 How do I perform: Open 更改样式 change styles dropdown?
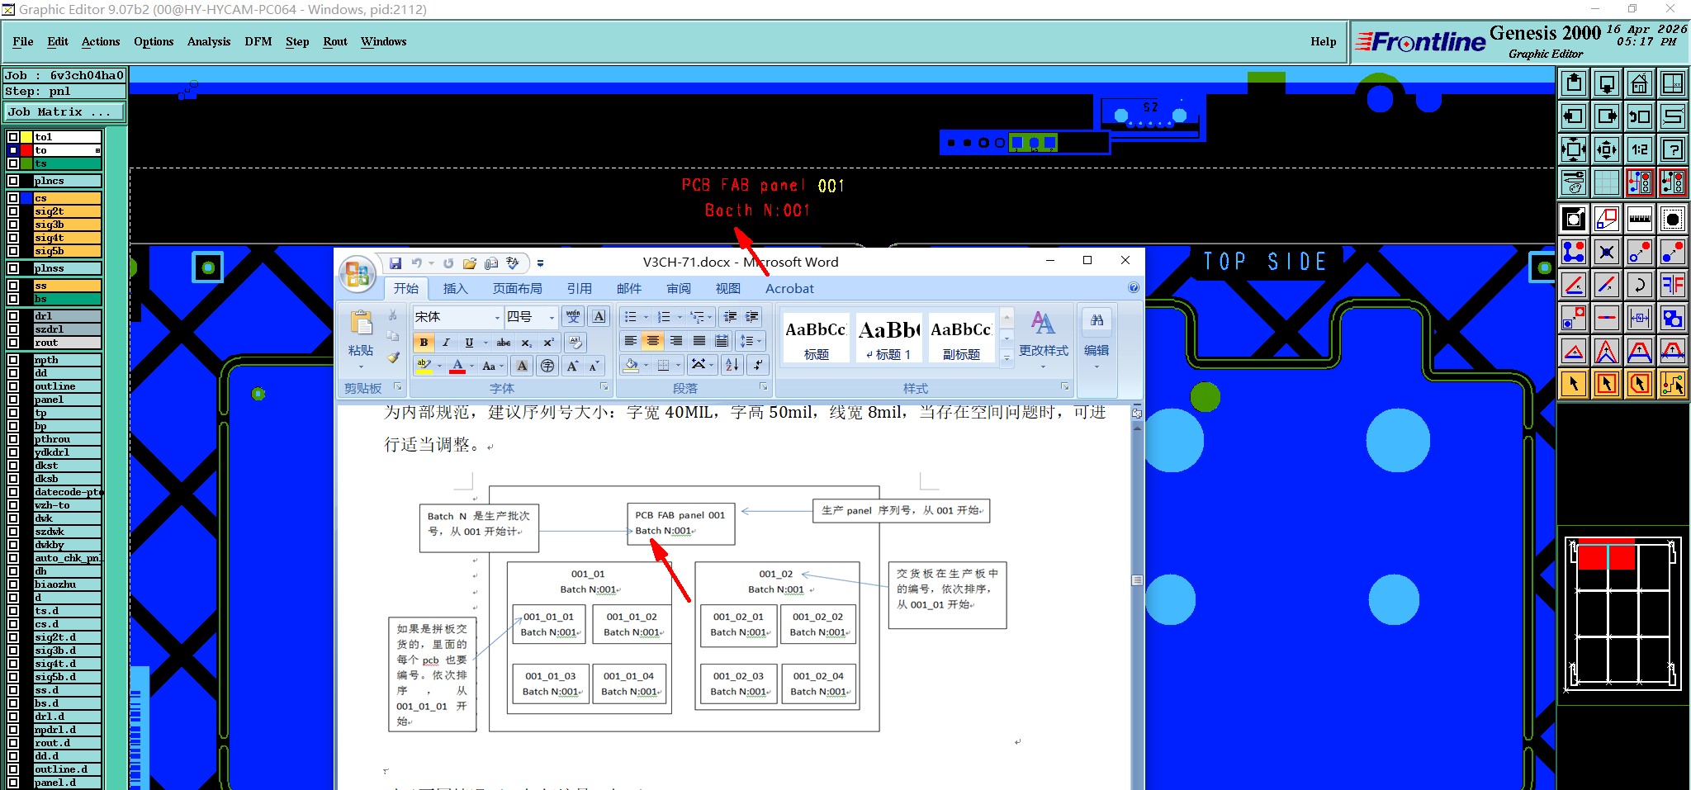(x=1044, y=340)
